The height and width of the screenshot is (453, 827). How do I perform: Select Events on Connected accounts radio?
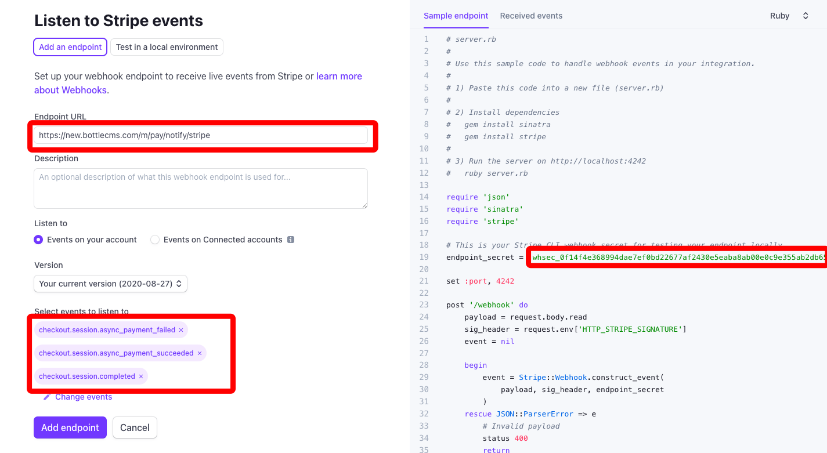click(x=155, y=240)
